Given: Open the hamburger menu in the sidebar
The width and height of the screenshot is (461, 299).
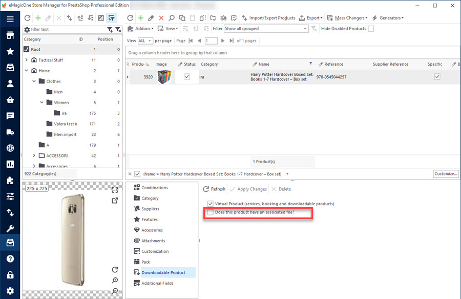Looking at the screenshot, I should coord(10,19).
